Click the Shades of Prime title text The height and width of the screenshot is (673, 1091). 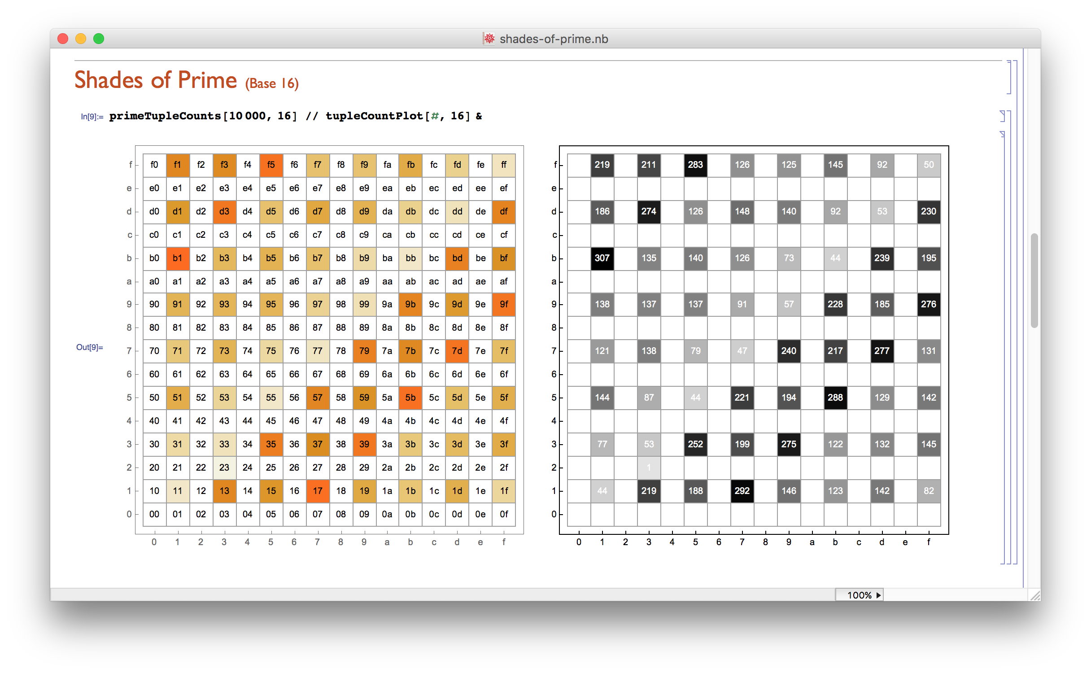(155, 80)
